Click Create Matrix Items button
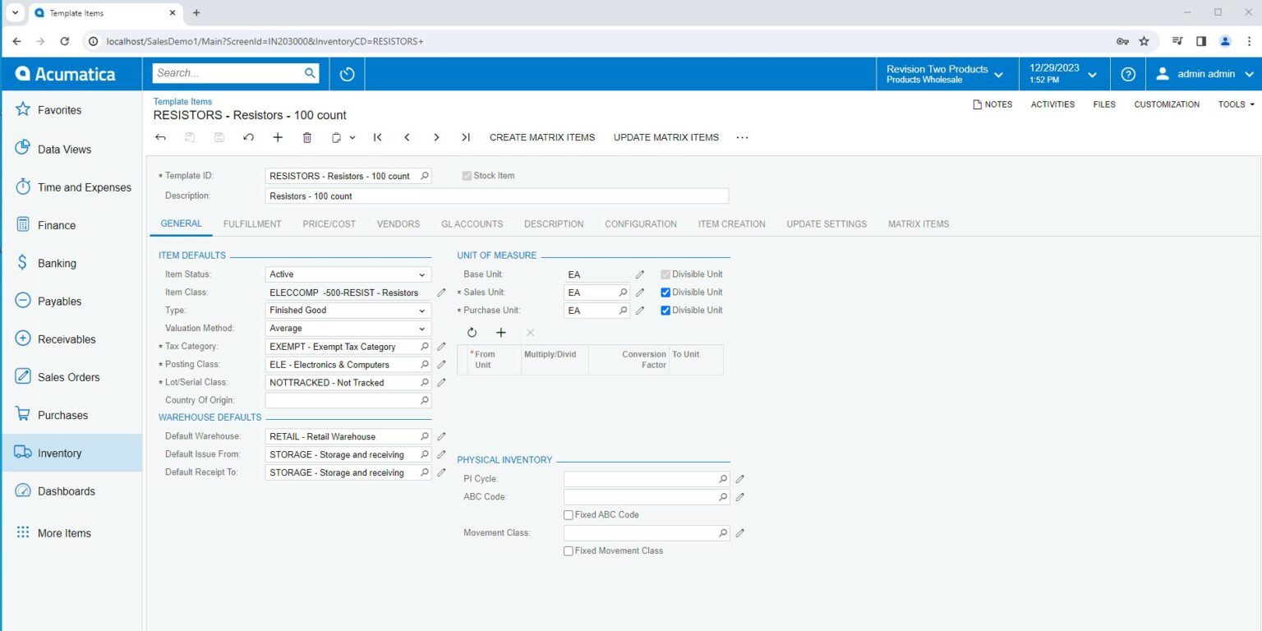The width and height of the screenshot is (1262, 631). pos(541,138)
